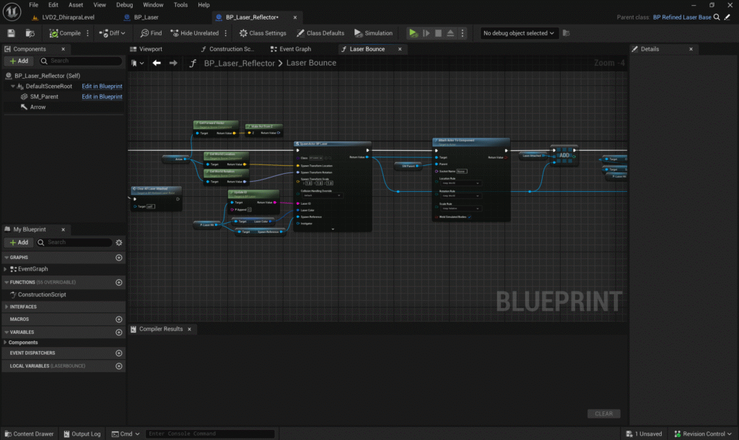Open Class Defaults
This screenshot has height=440, width=739.
[320, 33]
